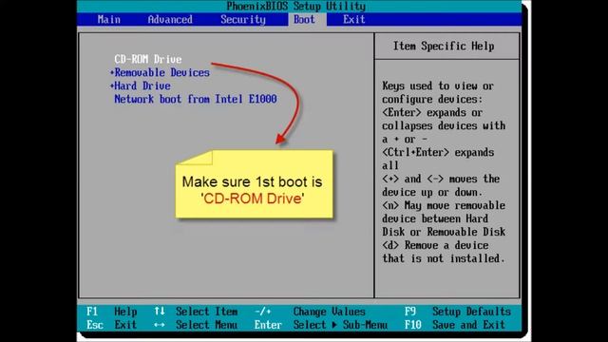Select Hard Drive boot entry
608x342 pixels.
click(142, 85)
